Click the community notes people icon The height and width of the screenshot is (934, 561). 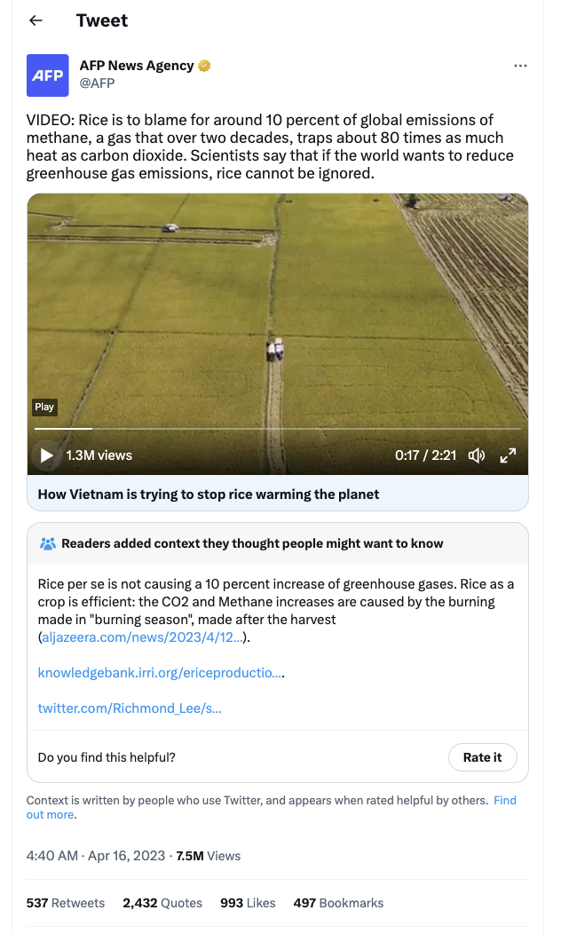coord(48,543)
